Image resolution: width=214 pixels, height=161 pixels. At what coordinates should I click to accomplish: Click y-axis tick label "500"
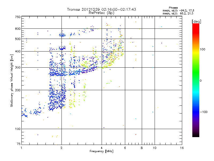pyautogui.click(x=18, y=39)
